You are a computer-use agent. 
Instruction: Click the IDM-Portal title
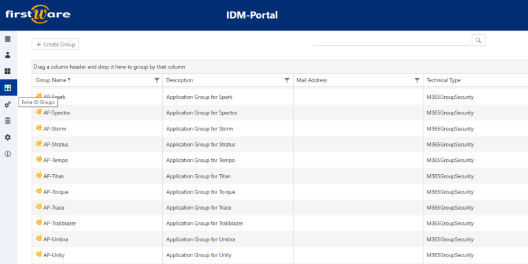[252, 15]
